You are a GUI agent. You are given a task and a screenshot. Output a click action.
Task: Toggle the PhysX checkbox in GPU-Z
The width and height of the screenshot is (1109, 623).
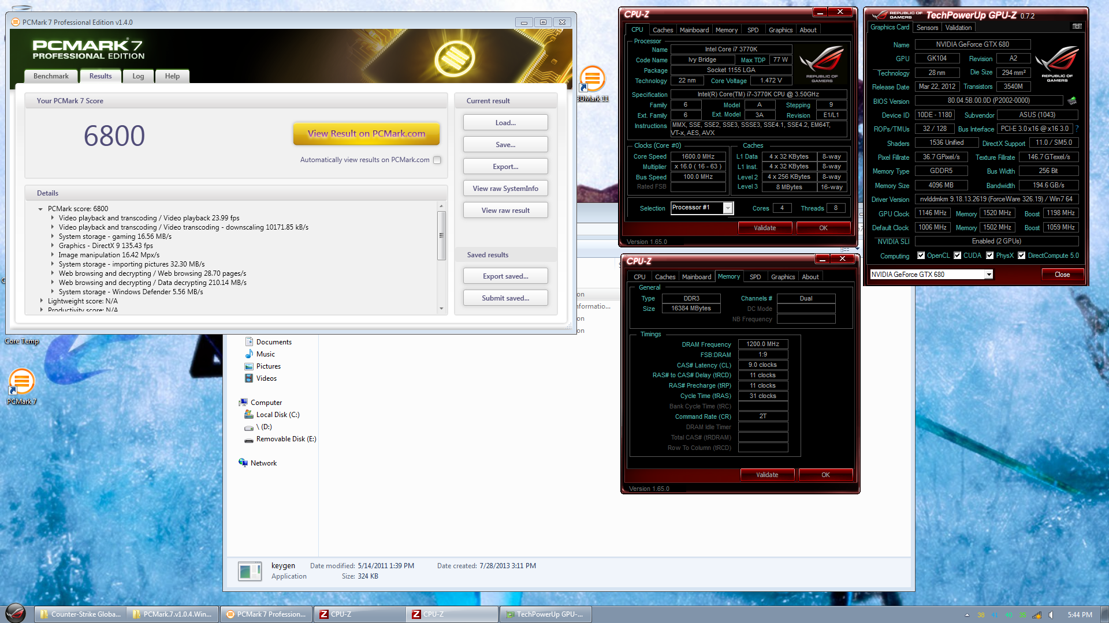[990, 256]
